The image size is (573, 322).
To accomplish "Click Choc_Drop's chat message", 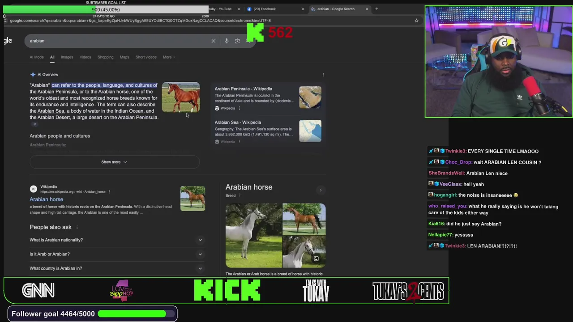I will coord(485,162).
